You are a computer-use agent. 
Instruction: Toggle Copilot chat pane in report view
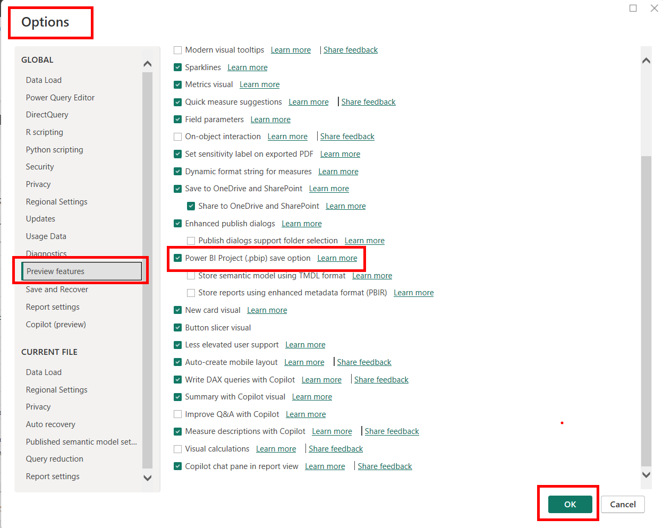[178, 466]
